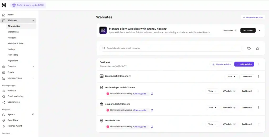Open joomla.techfin2k.com in new tab
This screenshot has width=269, height=137.
pos(130,76)
